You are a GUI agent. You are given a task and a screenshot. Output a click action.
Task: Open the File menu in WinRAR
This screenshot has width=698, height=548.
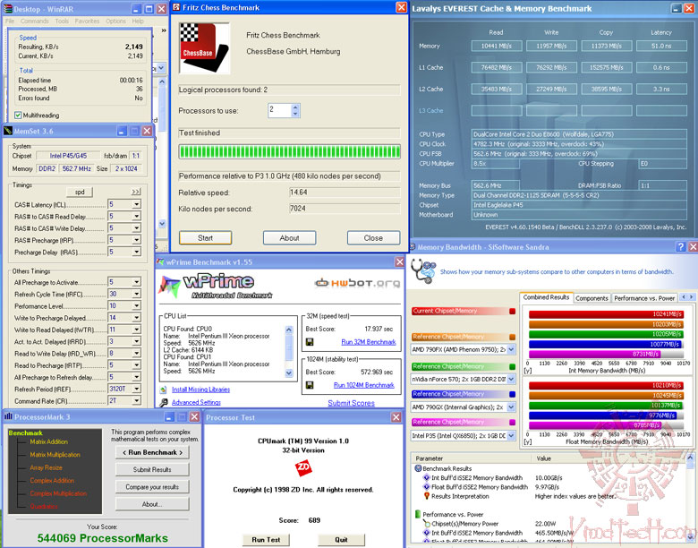(10, 21)
